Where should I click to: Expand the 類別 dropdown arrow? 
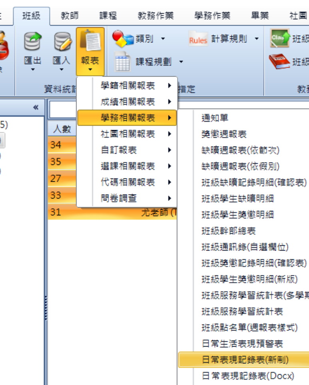(x=163, y=38)
